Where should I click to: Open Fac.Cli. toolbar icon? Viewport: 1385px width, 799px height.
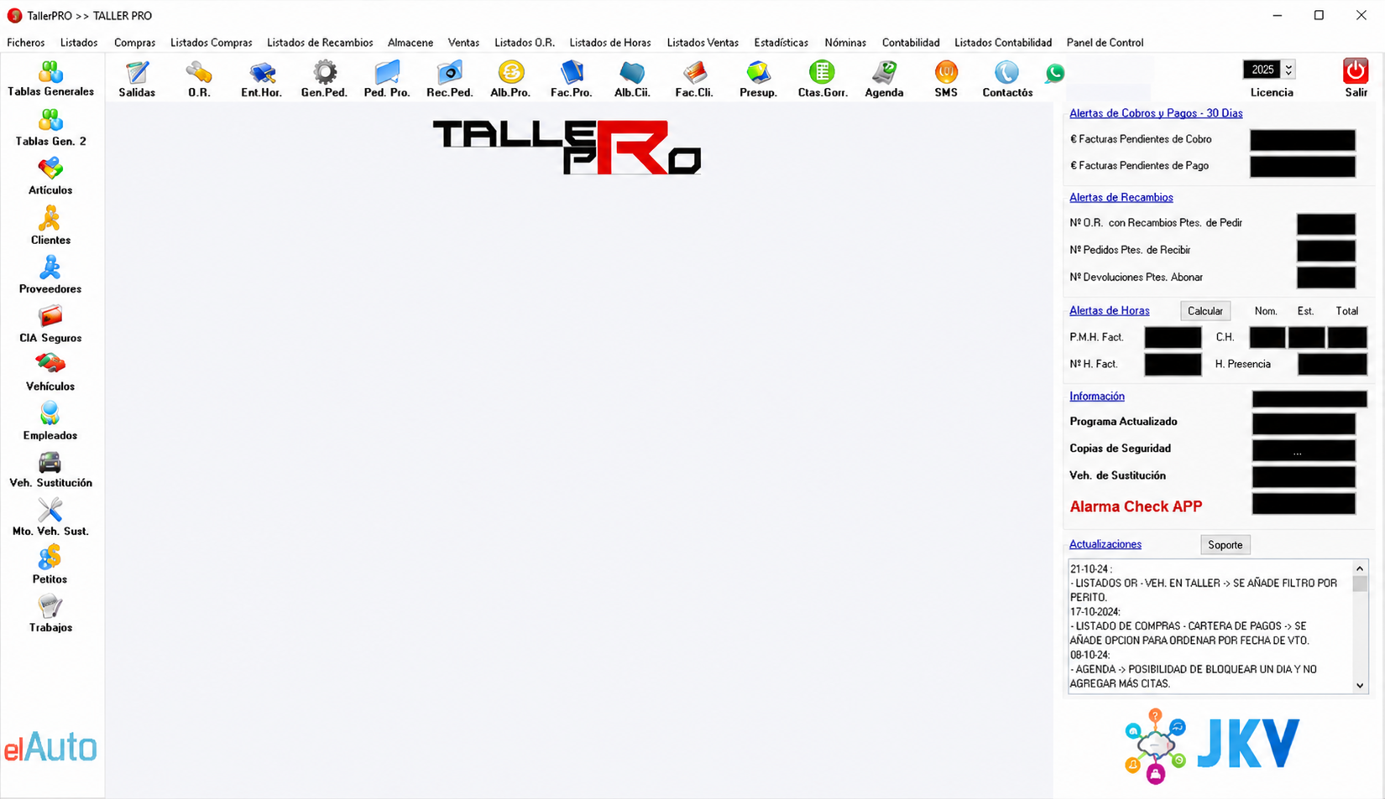694,80
